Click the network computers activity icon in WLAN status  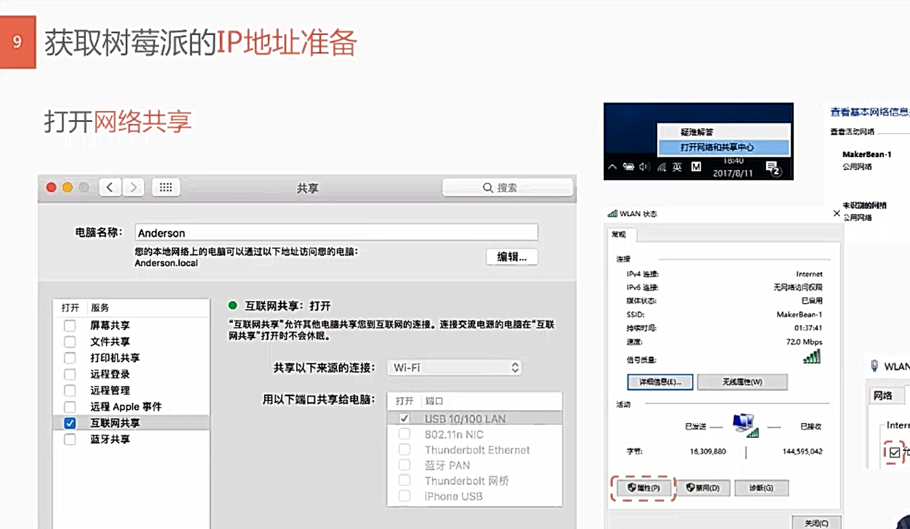click(x=744, y=426)
